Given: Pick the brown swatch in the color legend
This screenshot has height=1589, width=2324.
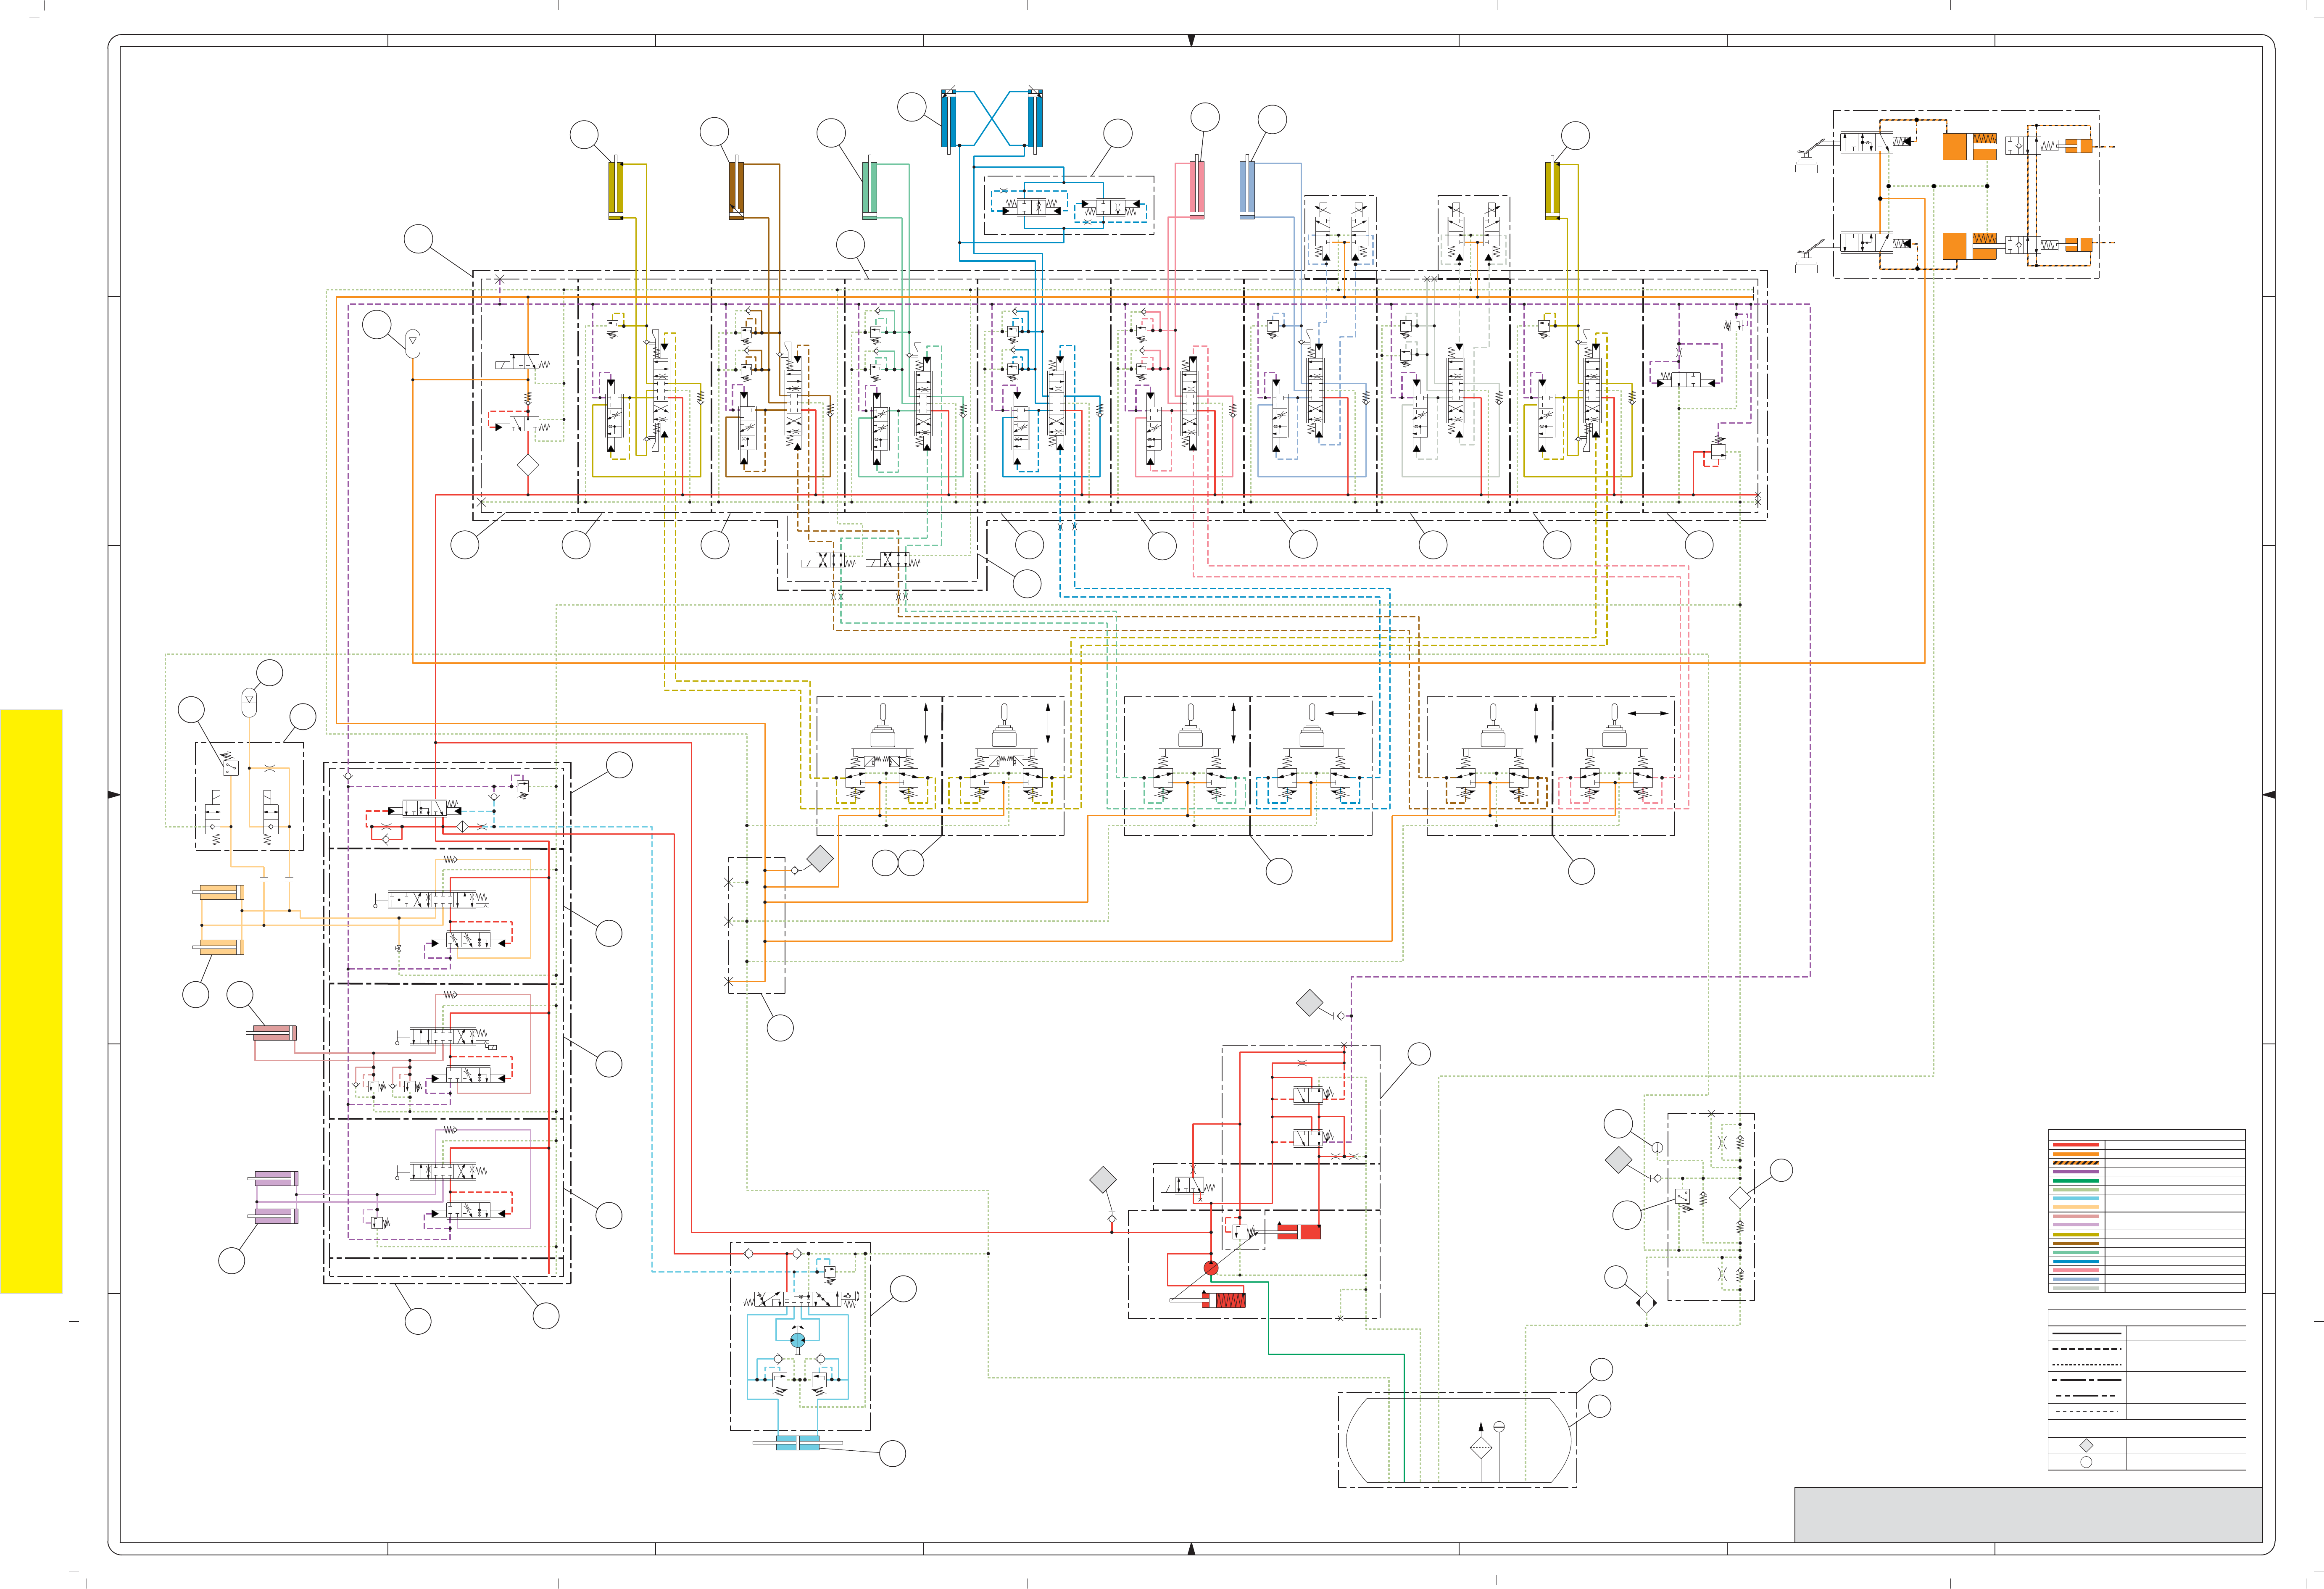Looking at the screenshot, I should (2076, 1243).
